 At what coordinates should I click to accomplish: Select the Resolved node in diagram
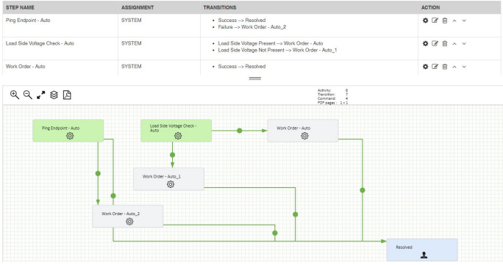(422, 250)
